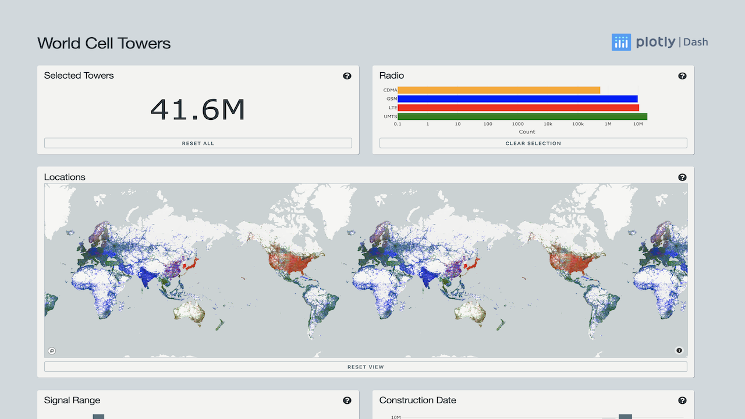Select the red LTE bar
The image size is (745, 419).
click(518, 108)
